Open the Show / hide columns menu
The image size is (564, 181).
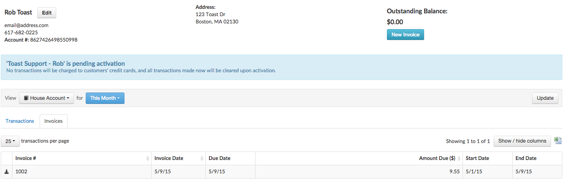point(522,141)
